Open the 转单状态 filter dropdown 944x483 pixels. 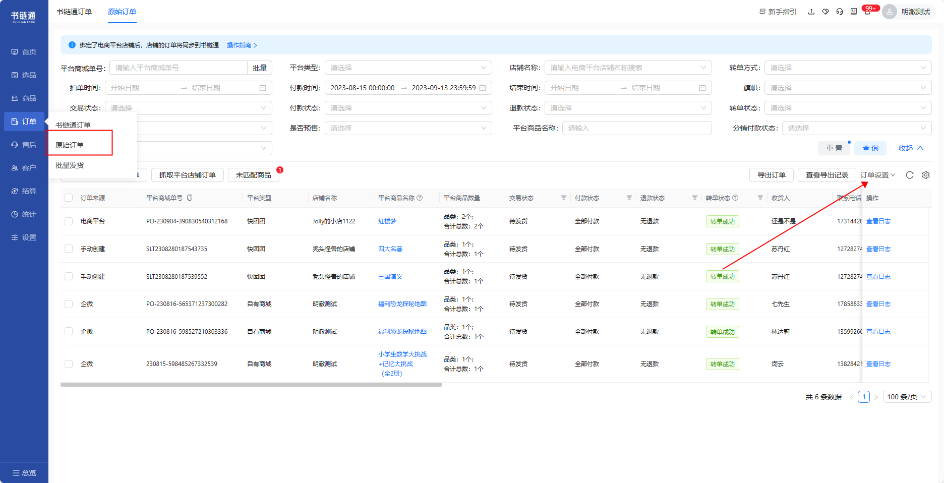pyautogui.click(x=848, y=108)
